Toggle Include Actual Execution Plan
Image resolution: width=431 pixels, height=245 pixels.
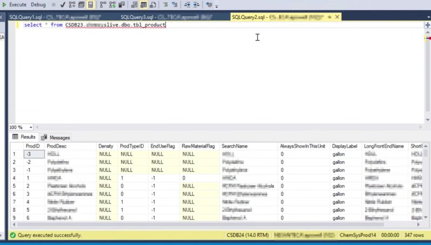103,5
